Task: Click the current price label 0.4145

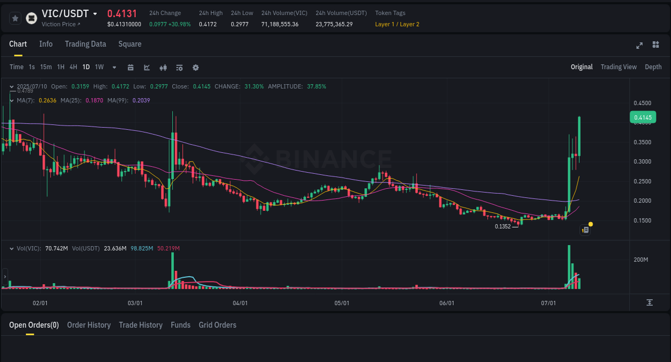Action: point(642,117)
